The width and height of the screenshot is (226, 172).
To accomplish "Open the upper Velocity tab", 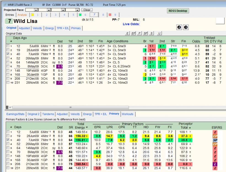I will 37,28.
